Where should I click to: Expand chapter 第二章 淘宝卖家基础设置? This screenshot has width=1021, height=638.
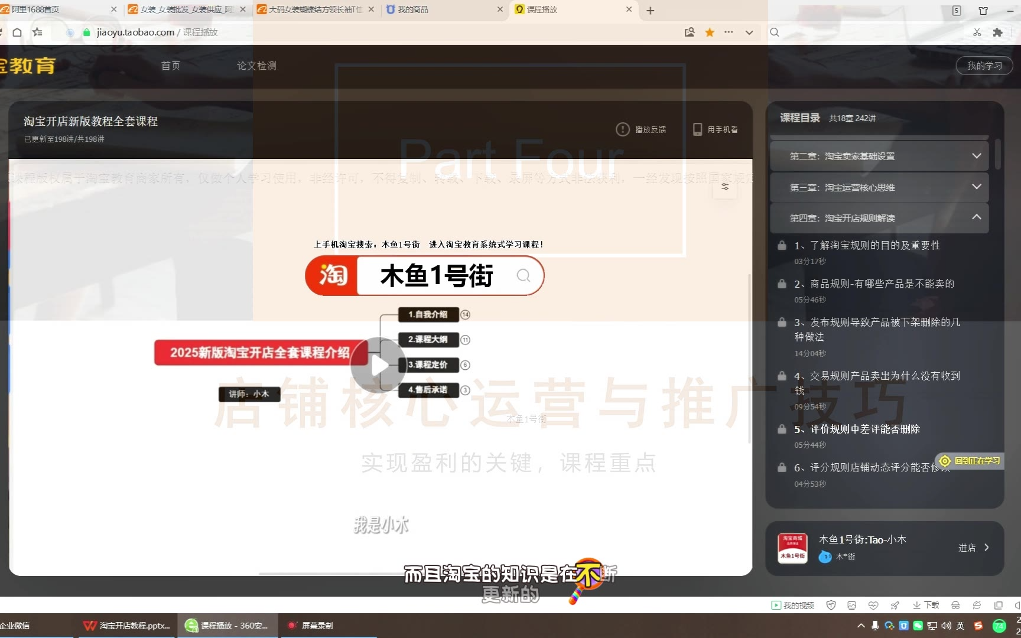[x=976, y=156]
